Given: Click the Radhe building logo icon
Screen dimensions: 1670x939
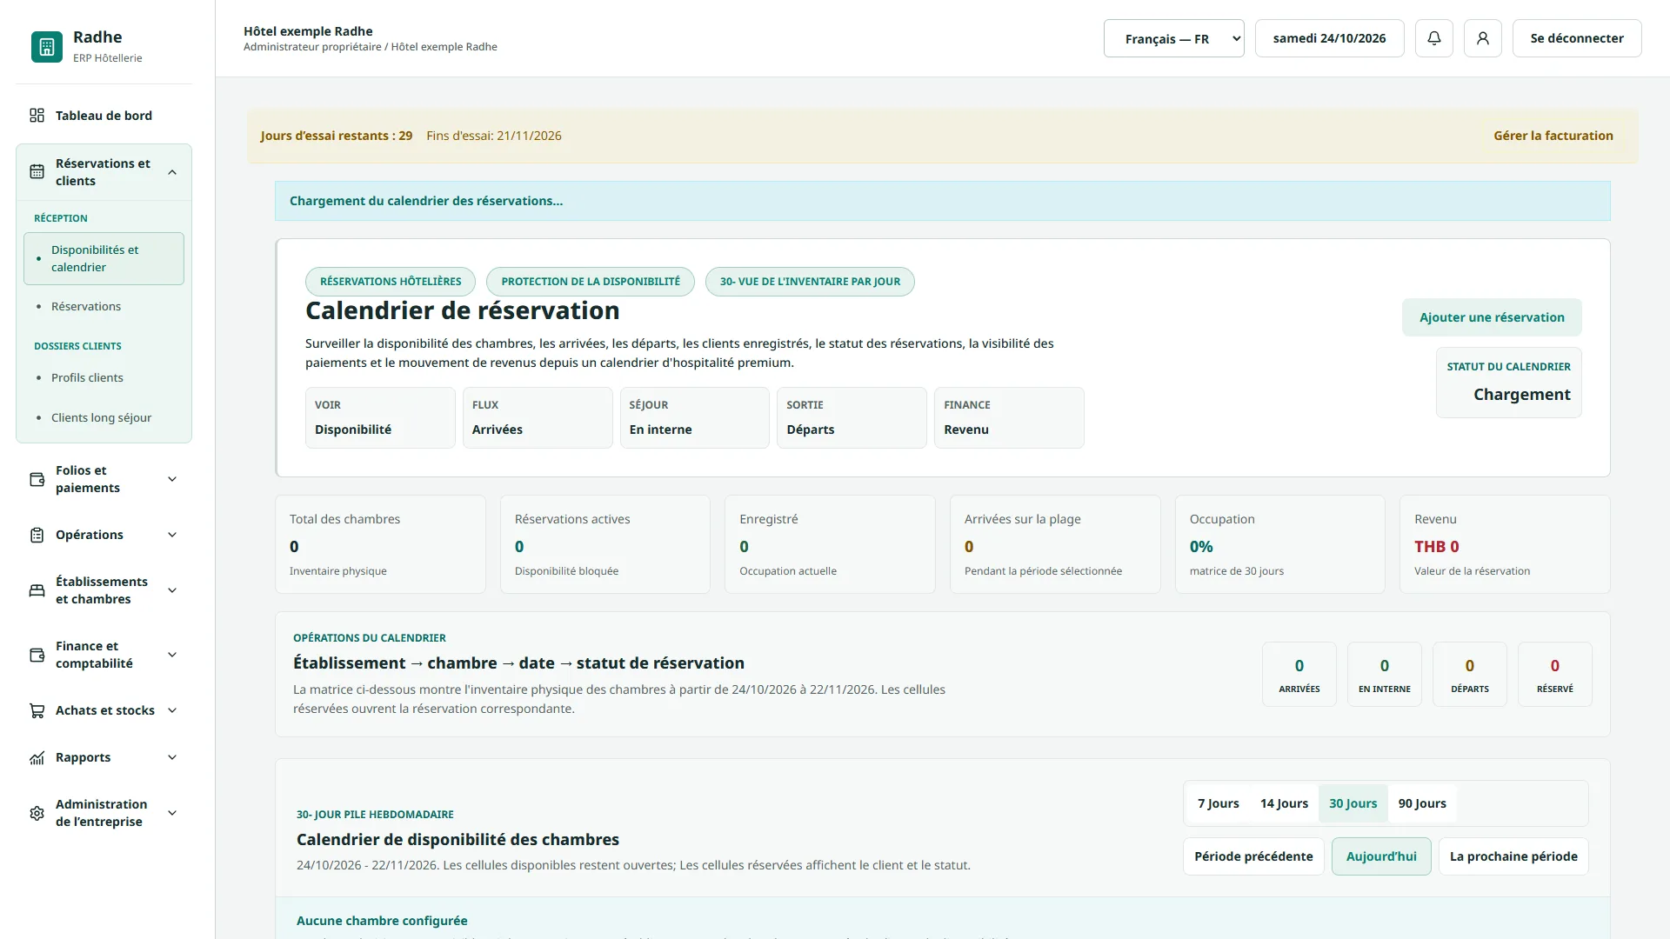Looking at the screenshot, I should (x=47, y=47).
